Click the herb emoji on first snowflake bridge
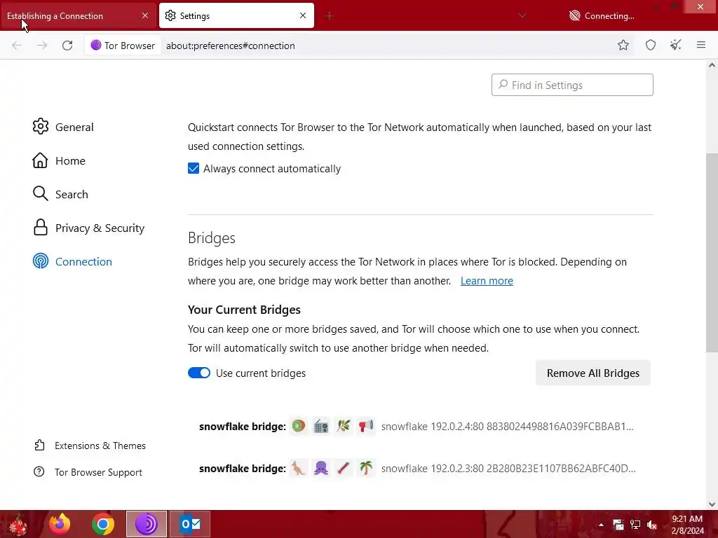718x538 pixels. pyautogui.click(x=344, y=427)
